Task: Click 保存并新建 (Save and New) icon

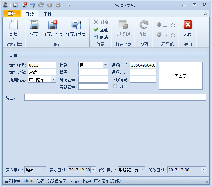Action: [76, 25]
